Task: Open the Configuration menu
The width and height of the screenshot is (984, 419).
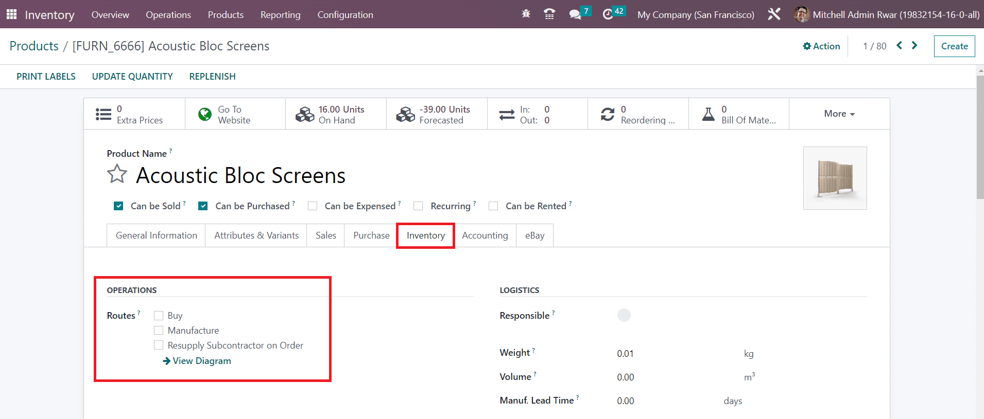Action: [345, 15]
